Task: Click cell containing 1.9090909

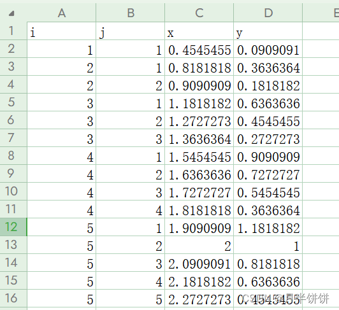Action: 199,227
